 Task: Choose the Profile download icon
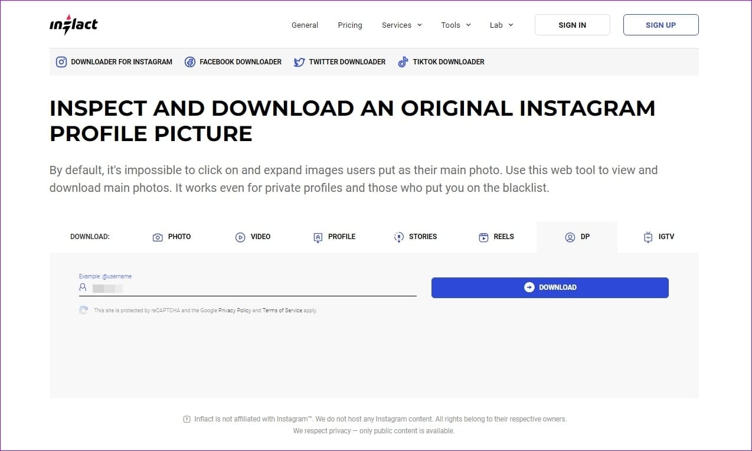[318, 237]
